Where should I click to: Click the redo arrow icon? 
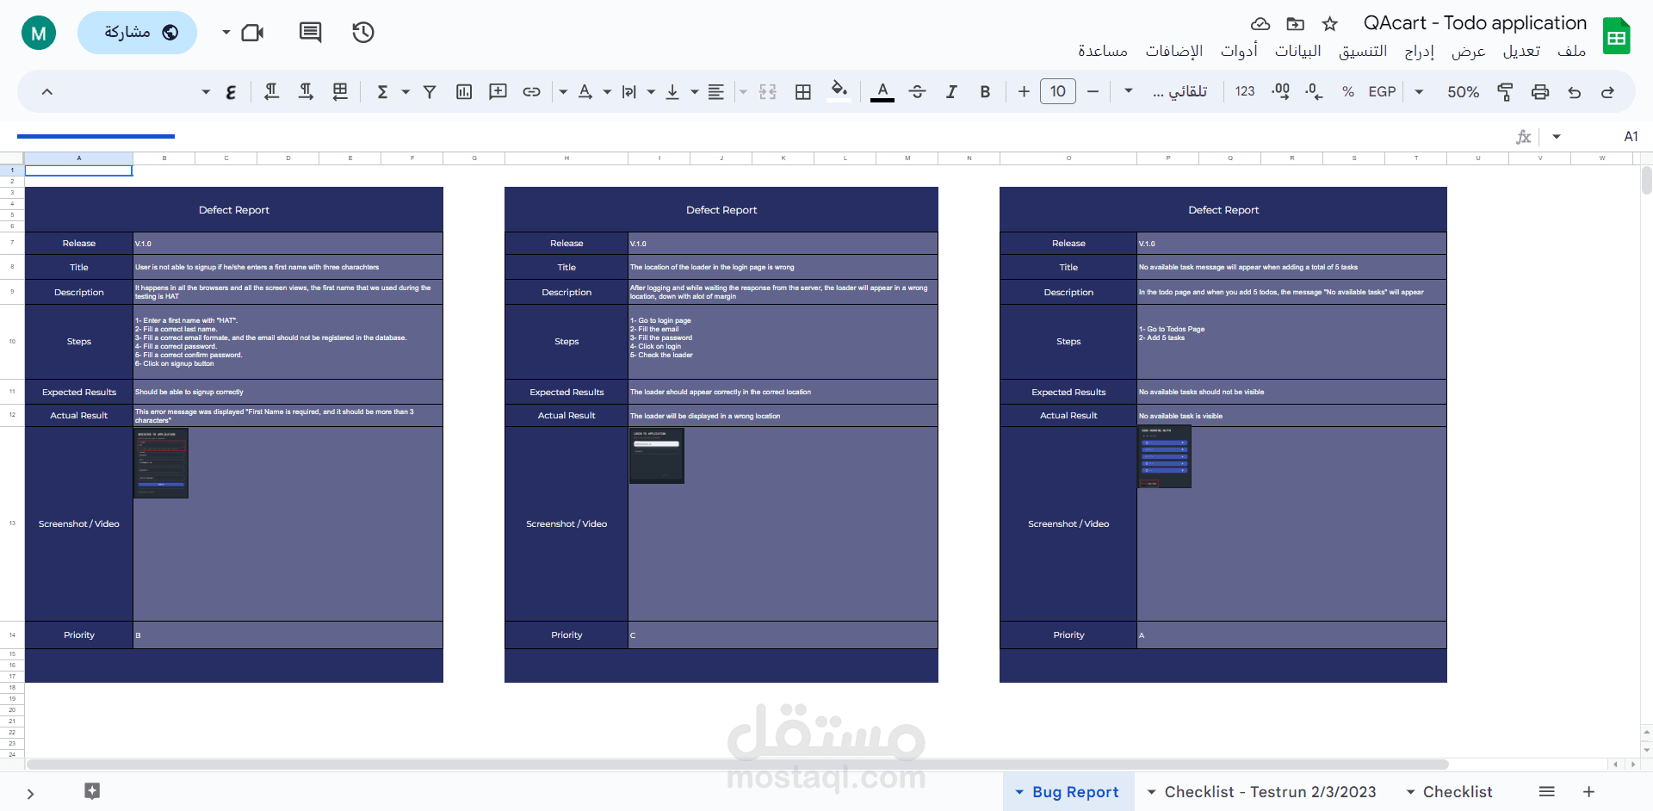(1607, 92)
